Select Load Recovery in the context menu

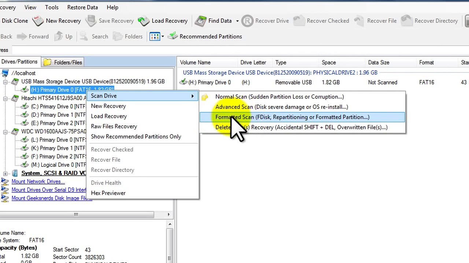tap(143, 116)
